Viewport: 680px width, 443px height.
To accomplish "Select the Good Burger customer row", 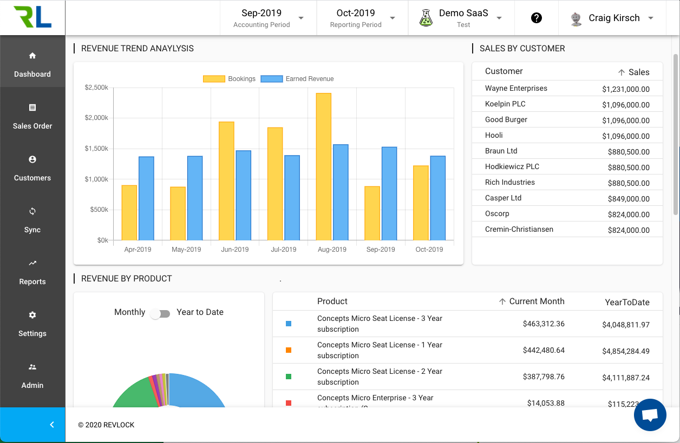I will coord(567,120).
